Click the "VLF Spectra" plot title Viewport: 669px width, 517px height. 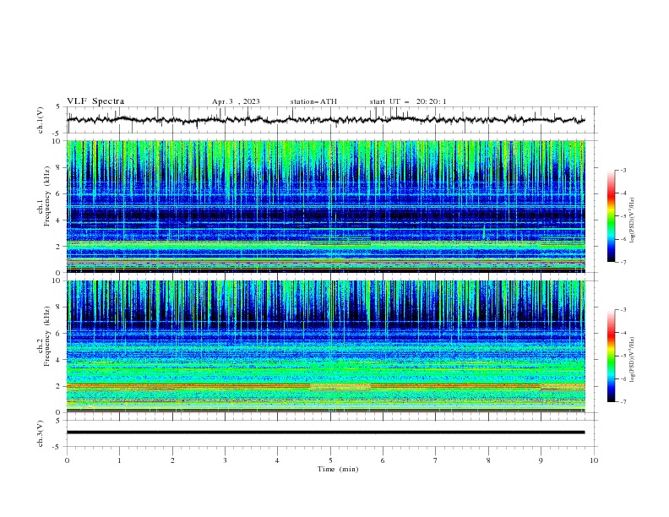(x=95, y=101)
